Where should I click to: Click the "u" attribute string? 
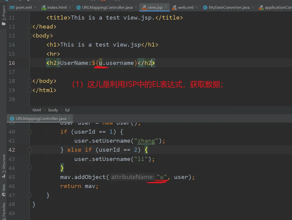coord(162,177)
